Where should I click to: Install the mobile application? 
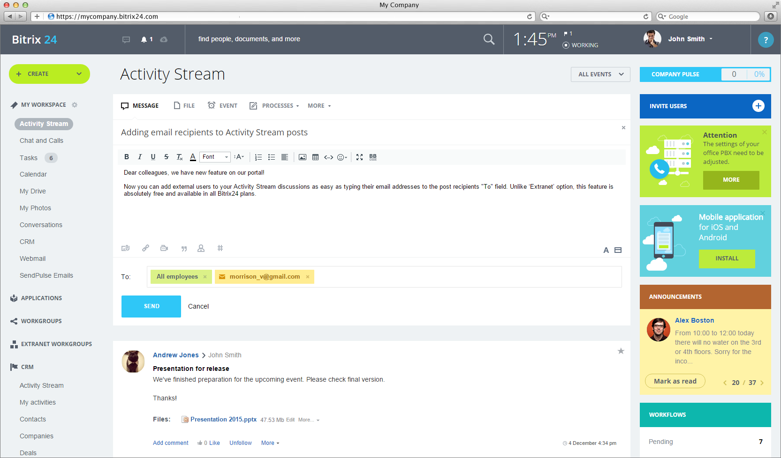tap(727, 259)
